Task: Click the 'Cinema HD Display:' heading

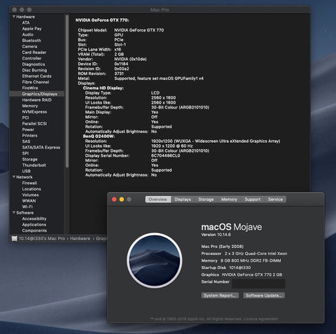Action: (x=103, y=88)
